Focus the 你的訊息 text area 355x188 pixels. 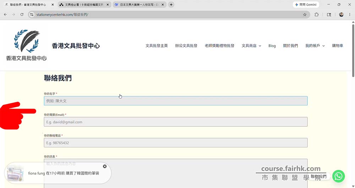176,173
